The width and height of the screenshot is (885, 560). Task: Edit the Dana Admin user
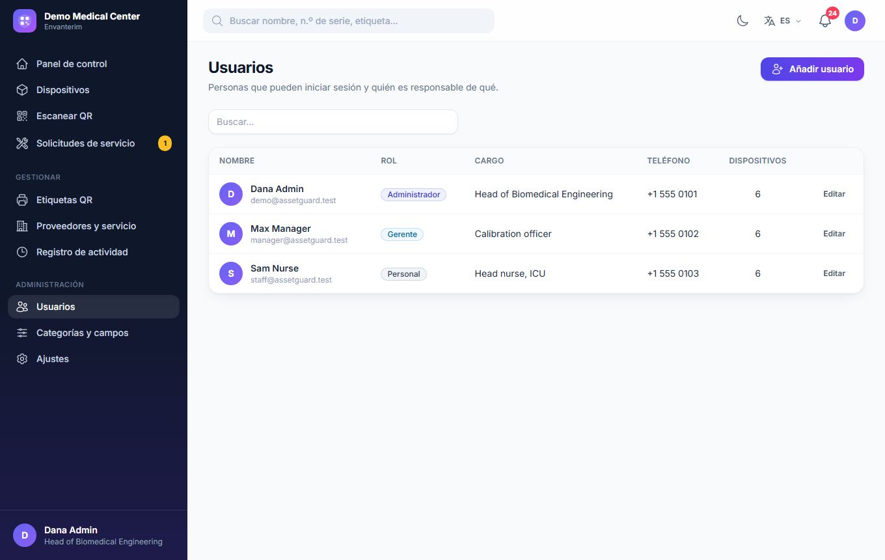(x=834, y=194)
